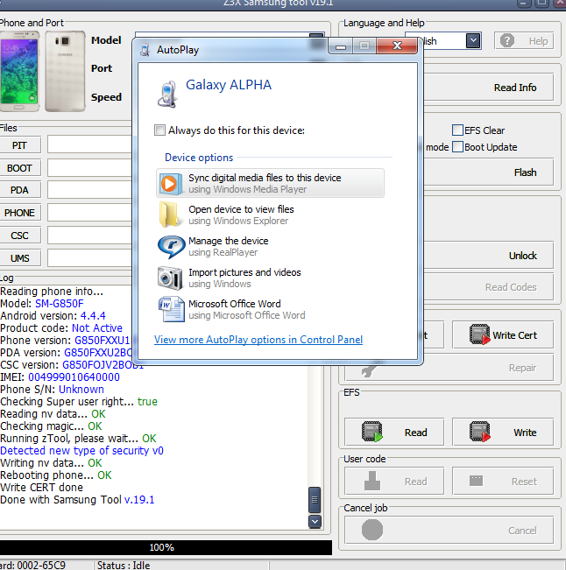Click the Write CERT done log line
This screenshot has width=566, height=570.
(41, 487)
